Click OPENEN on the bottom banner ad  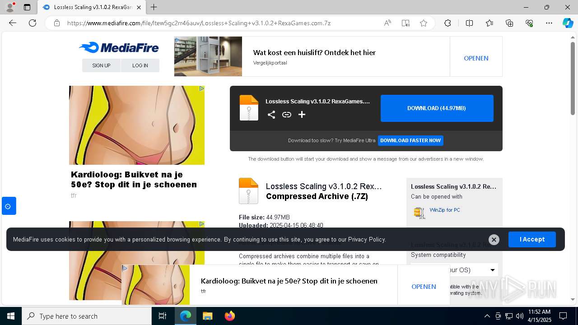[424, 287]
